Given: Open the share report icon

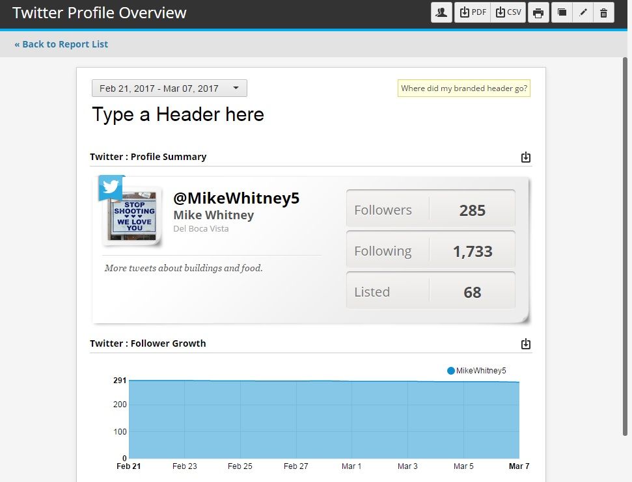Looking at the screenshot, I should point(441,12).
